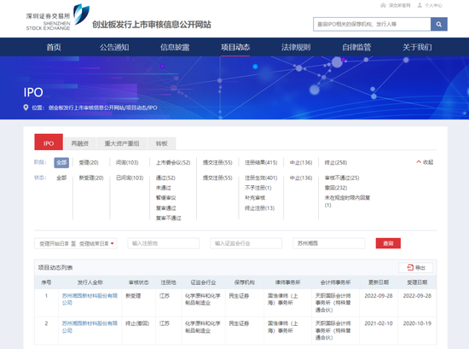Image resolution: width=469 pixels, height=349 pixels.
Task: Open the 信息披露 navigation menu
Action: (x=175, y=47)
